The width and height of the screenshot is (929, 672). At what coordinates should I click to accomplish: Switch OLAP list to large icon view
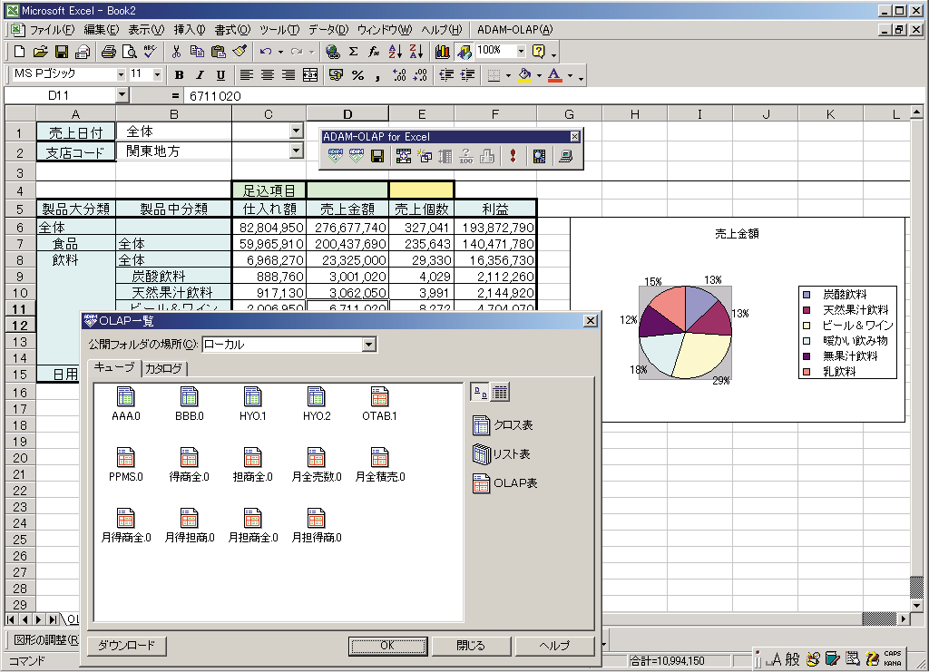point(480,392)
